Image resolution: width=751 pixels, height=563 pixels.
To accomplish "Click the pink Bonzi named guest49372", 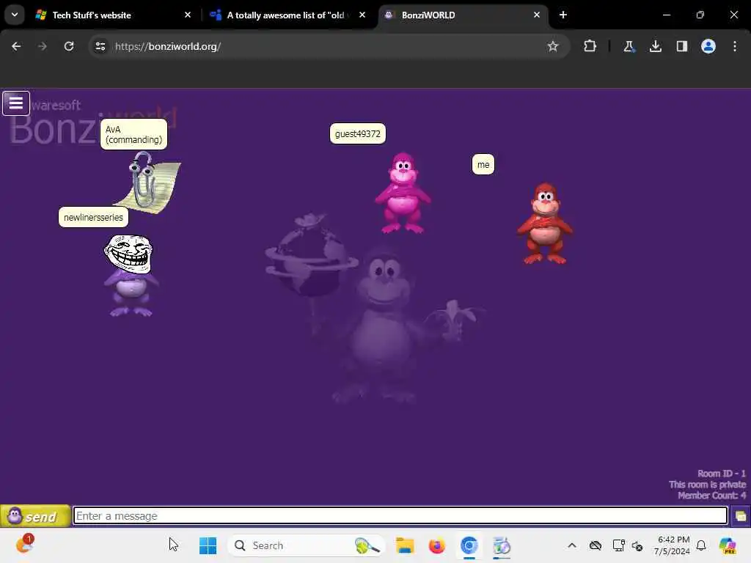I will click(x=403, y=193).
